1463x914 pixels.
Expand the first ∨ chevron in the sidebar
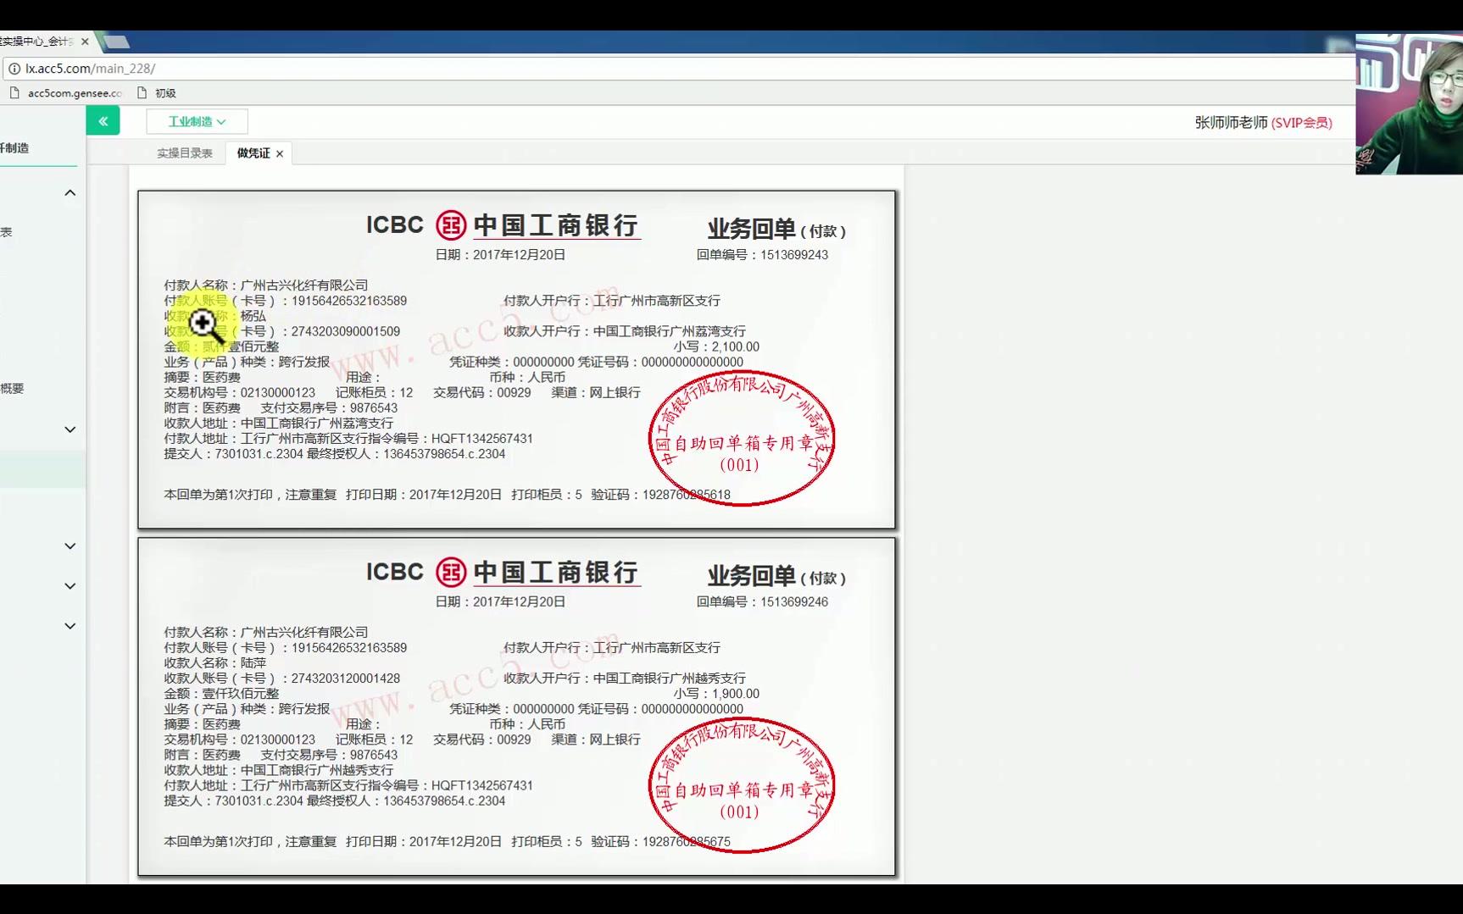(x=70, y=429)
